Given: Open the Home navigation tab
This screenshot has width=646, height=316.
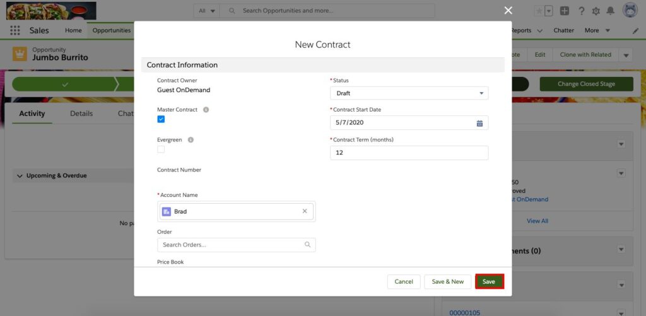Looking at the screenshot, I should click(73, 30).
